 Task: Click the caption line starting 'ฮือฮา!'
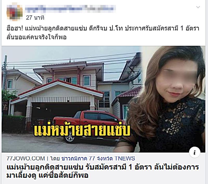pos(103,28)
